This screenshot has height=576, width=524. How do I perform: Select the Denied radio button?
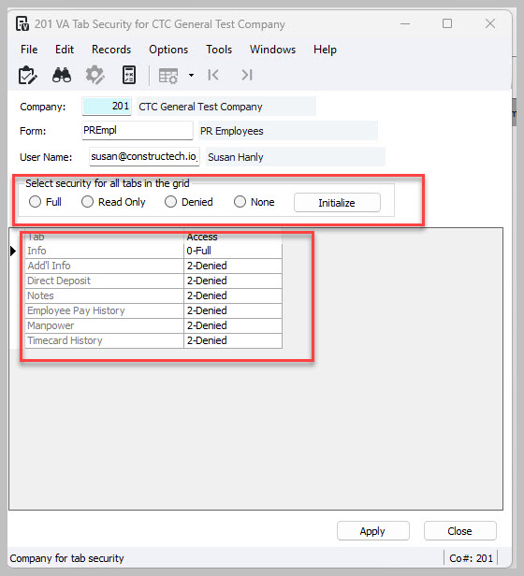coord(170,202)
